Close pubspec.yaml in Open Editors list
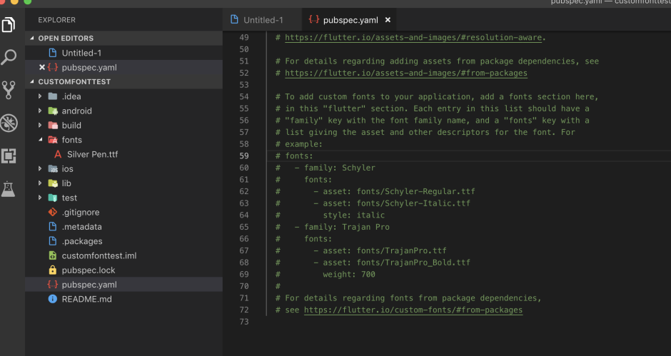The image size is (671, 356). [x=41, y=67]
